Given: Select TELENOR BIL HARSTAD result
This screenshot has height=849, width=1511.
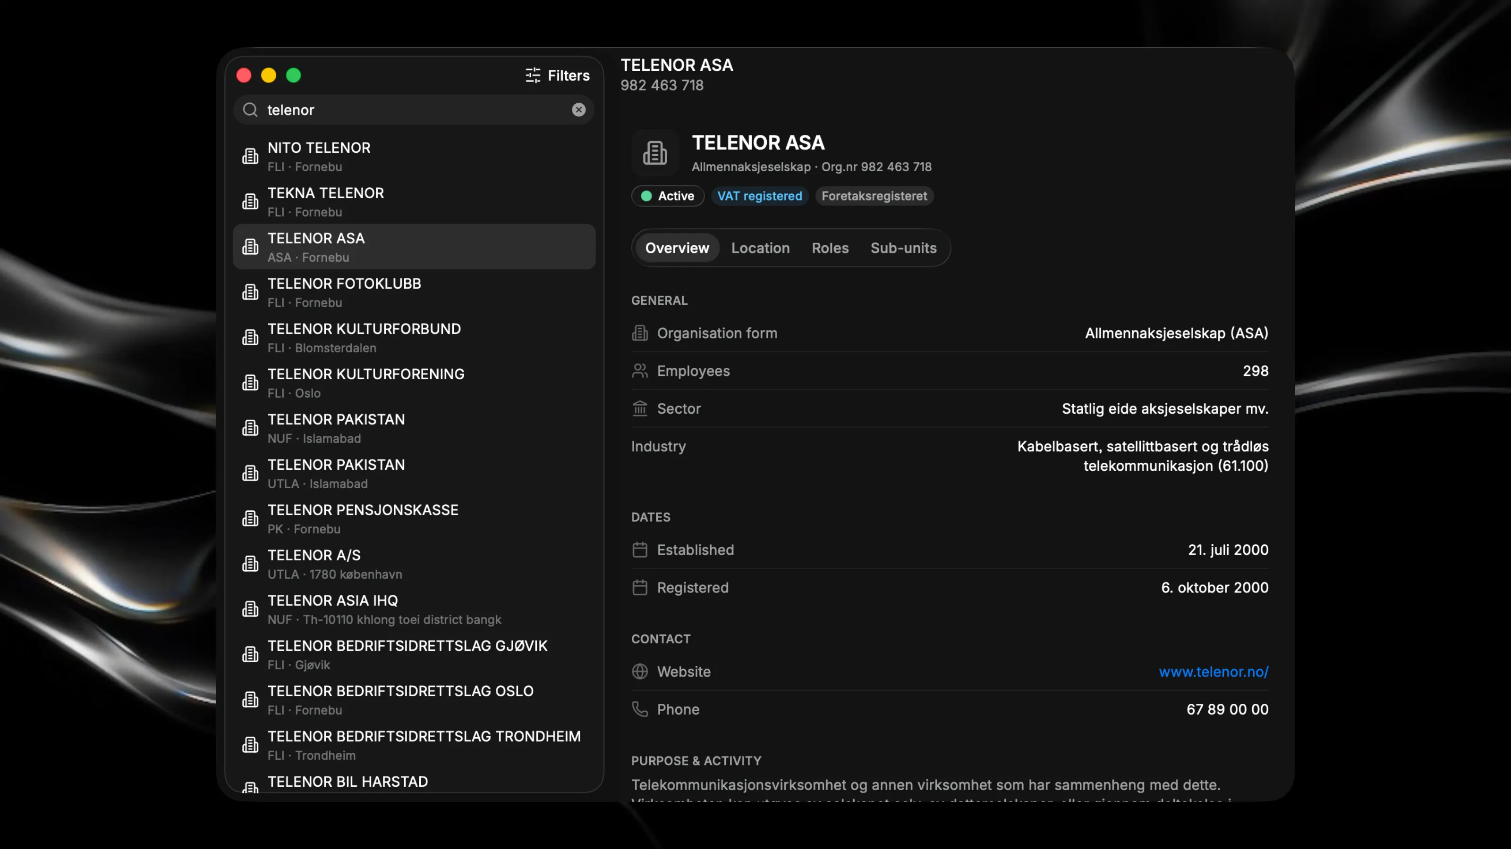Looking at the screenshot, I should 414,782.
